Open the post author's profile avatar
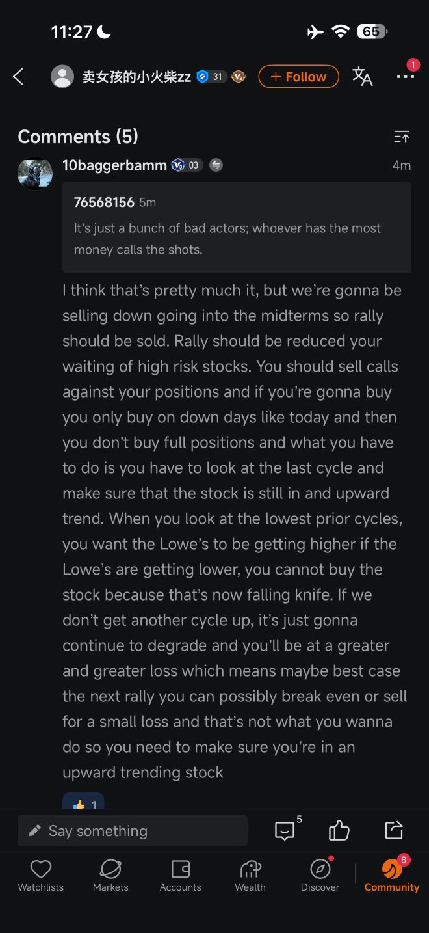Screen dimensions: 429x933 tap(62, 77)
